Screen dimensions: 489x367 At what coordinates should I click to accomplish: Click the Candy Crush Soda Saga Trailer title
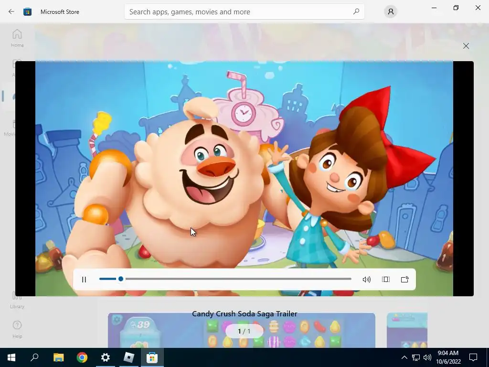[x=244, y=313]
